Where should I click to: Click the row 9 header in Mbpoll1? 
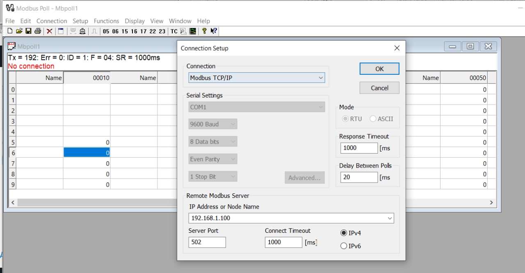pos(13,185)
